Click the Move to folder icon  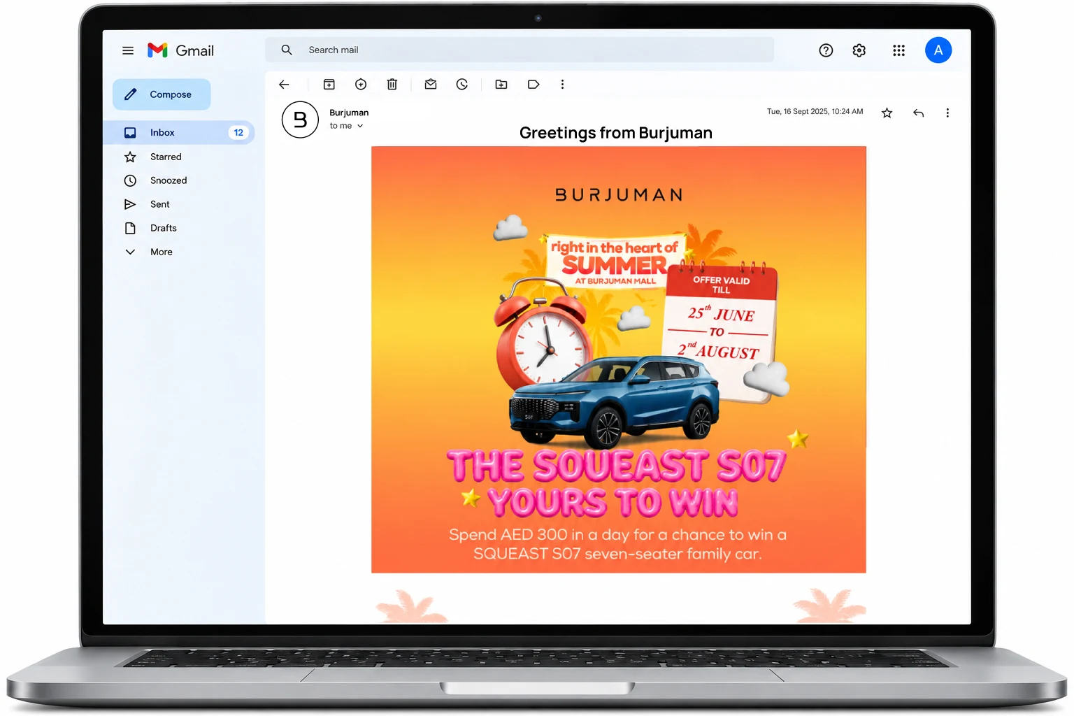[501, 85]
